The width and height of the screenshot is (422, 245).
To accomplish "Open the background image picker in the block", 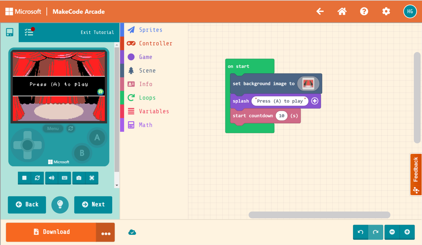I will (x=308, y=84).
